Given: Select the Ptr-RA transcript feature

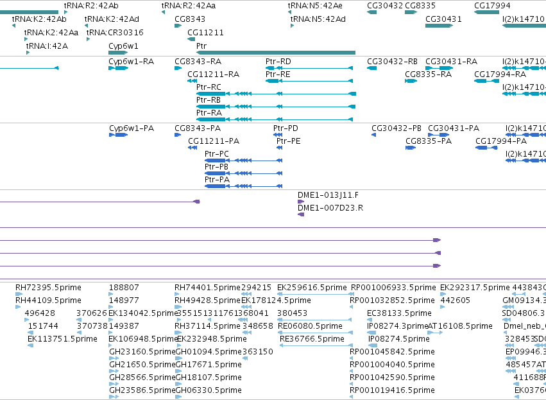Looking at the screenshot, I should (x=275, y=119).
